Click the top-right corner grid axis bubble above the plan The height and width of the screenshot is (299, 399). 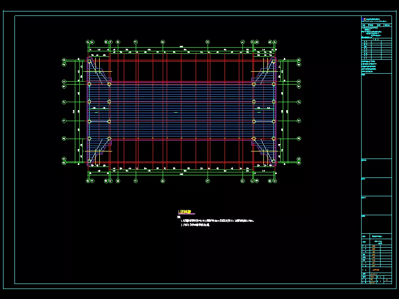(275, 42)
